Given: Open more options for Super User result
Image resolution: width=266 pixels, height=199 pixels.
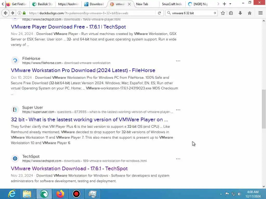Looking at the screenshot, I should pos(178,110).
